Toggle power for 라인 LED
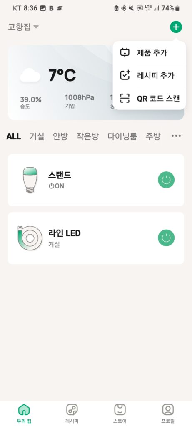 tap(166, 238)
